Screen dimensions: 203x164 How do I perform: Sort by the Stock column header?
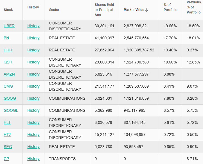coord(8,10)
